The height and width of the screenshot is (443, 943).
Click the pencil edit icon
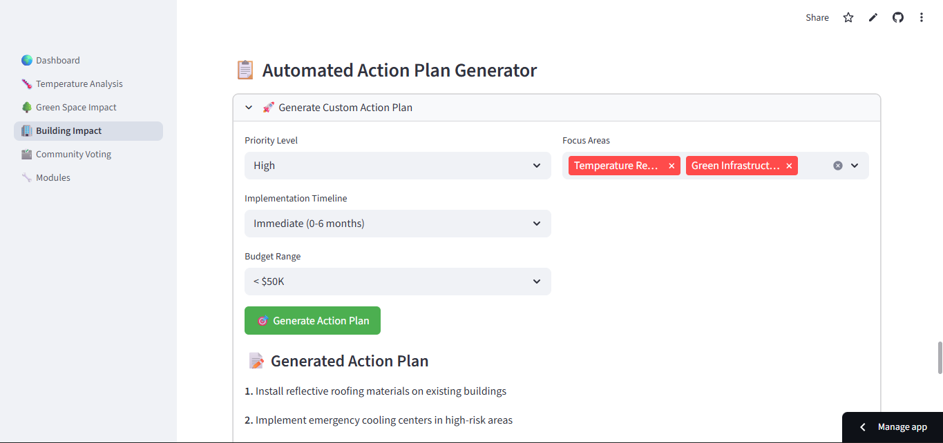tap(873, 18)
